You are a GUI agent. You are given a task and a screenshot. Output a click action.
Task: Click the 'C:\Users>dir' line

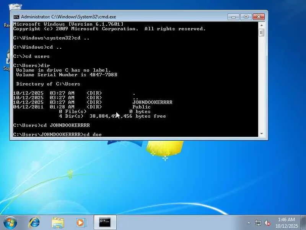32,65
